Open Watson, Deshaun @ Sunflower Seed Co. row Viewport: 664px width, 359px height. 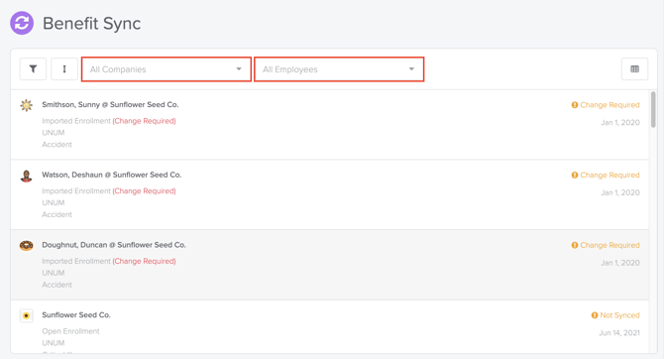click(329, 195)
